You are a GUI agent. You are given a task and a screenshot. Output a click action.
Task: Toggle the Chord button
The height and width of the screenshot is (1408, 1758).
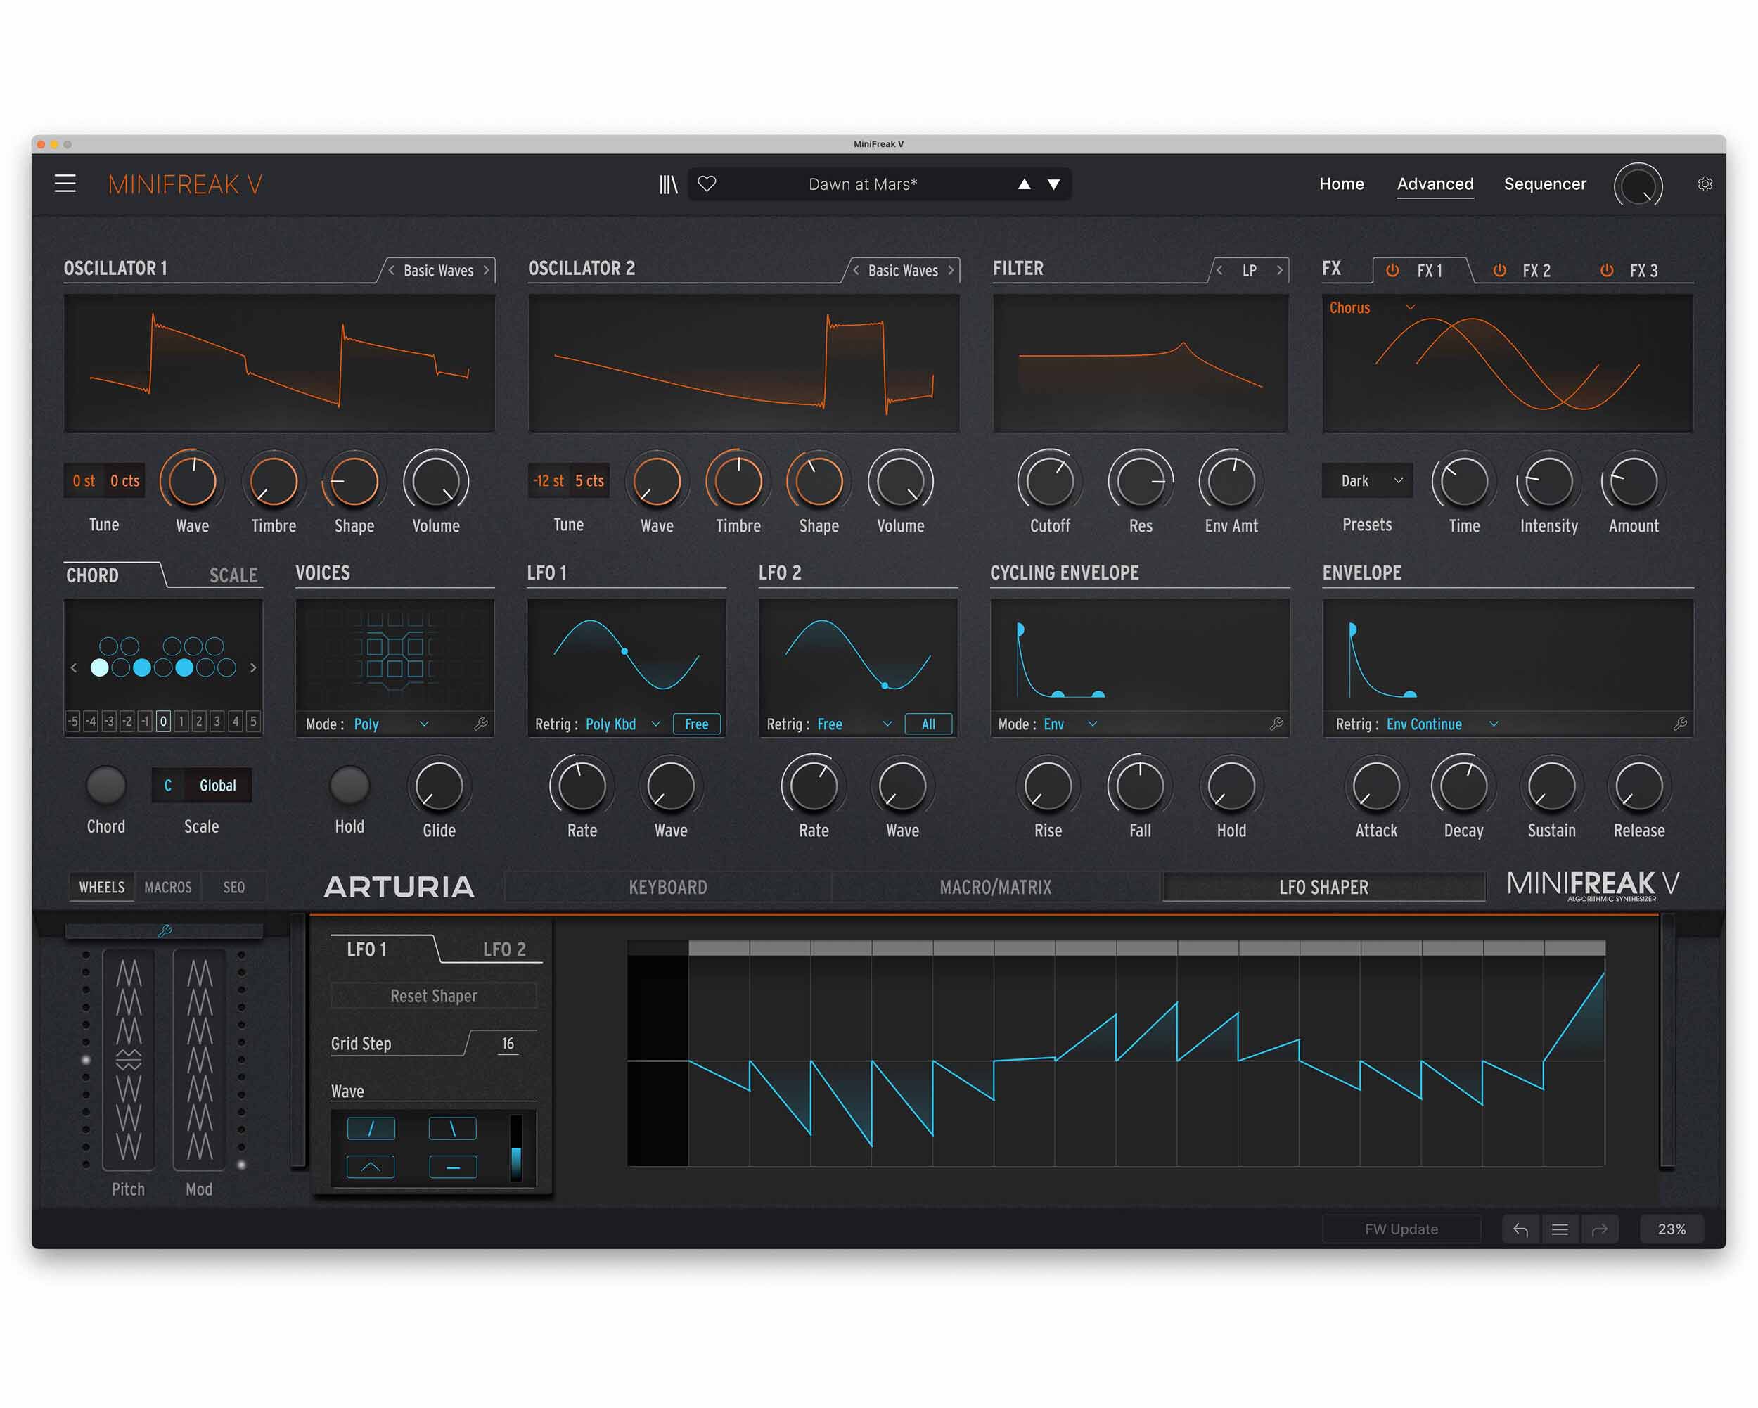106,785
